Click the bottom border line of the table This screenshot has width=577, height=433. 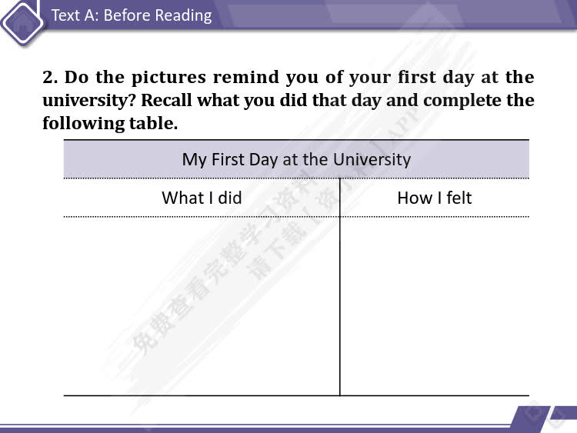pyautogui.click(x=296, y=396)
